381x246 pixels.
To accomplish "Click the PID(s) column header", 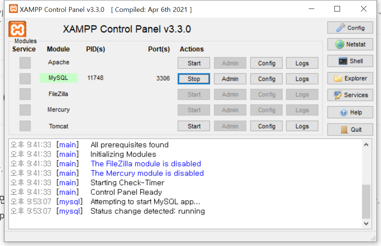I will tap(95, 49).
